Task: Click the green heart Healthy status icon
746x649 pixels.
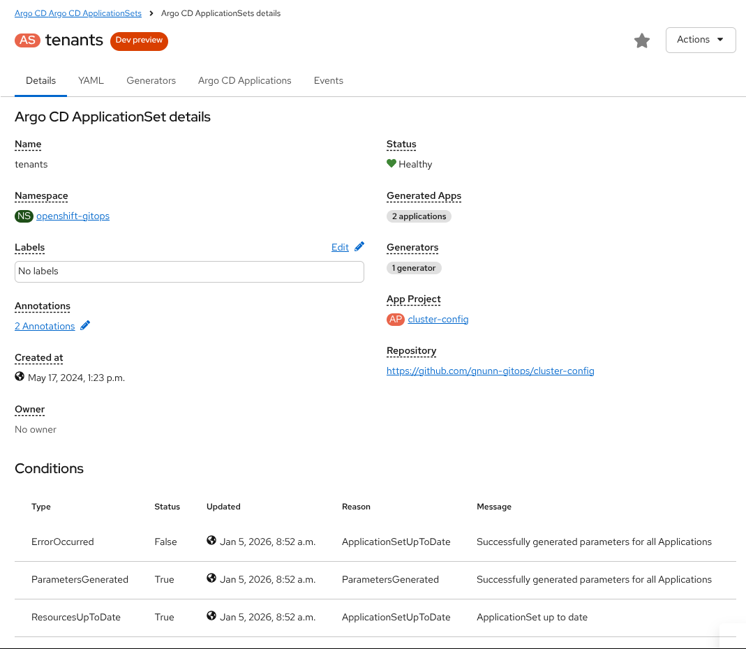Action: coord(391,164)
